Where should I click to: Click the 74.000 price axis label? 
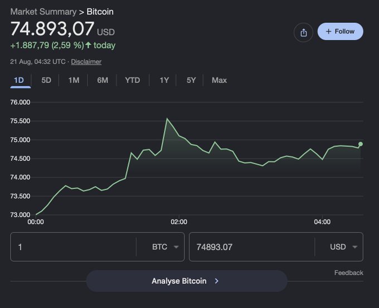[20, 177]
